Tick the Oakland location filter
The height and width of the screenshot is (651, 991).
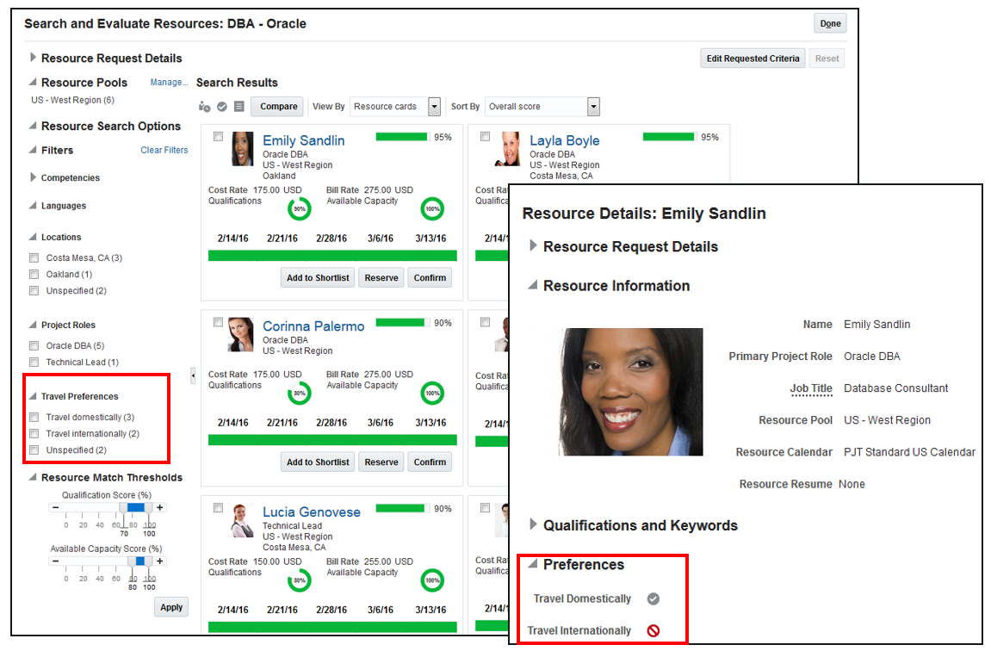(34, 275)
